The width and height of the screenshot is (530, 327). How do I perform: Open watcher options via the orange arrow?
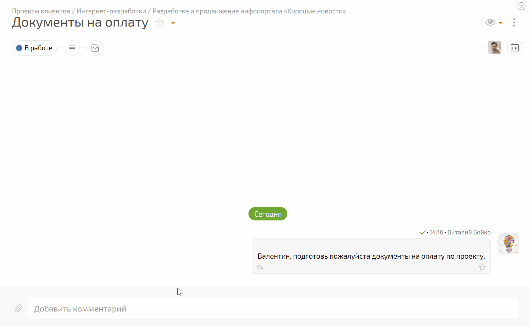[500, 22]
